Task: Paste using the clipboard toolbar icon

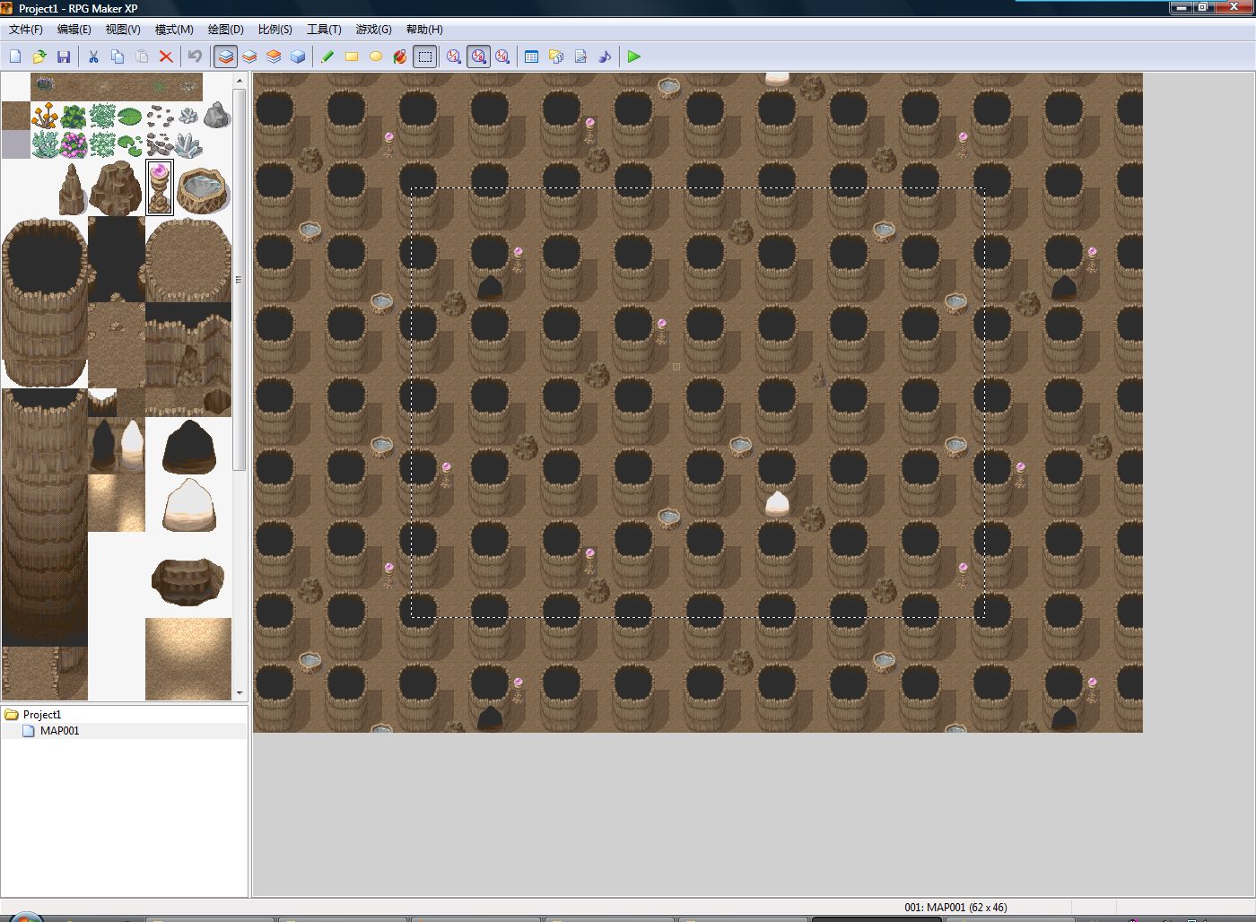Action: pyautogui.click(x=142, y=57)
